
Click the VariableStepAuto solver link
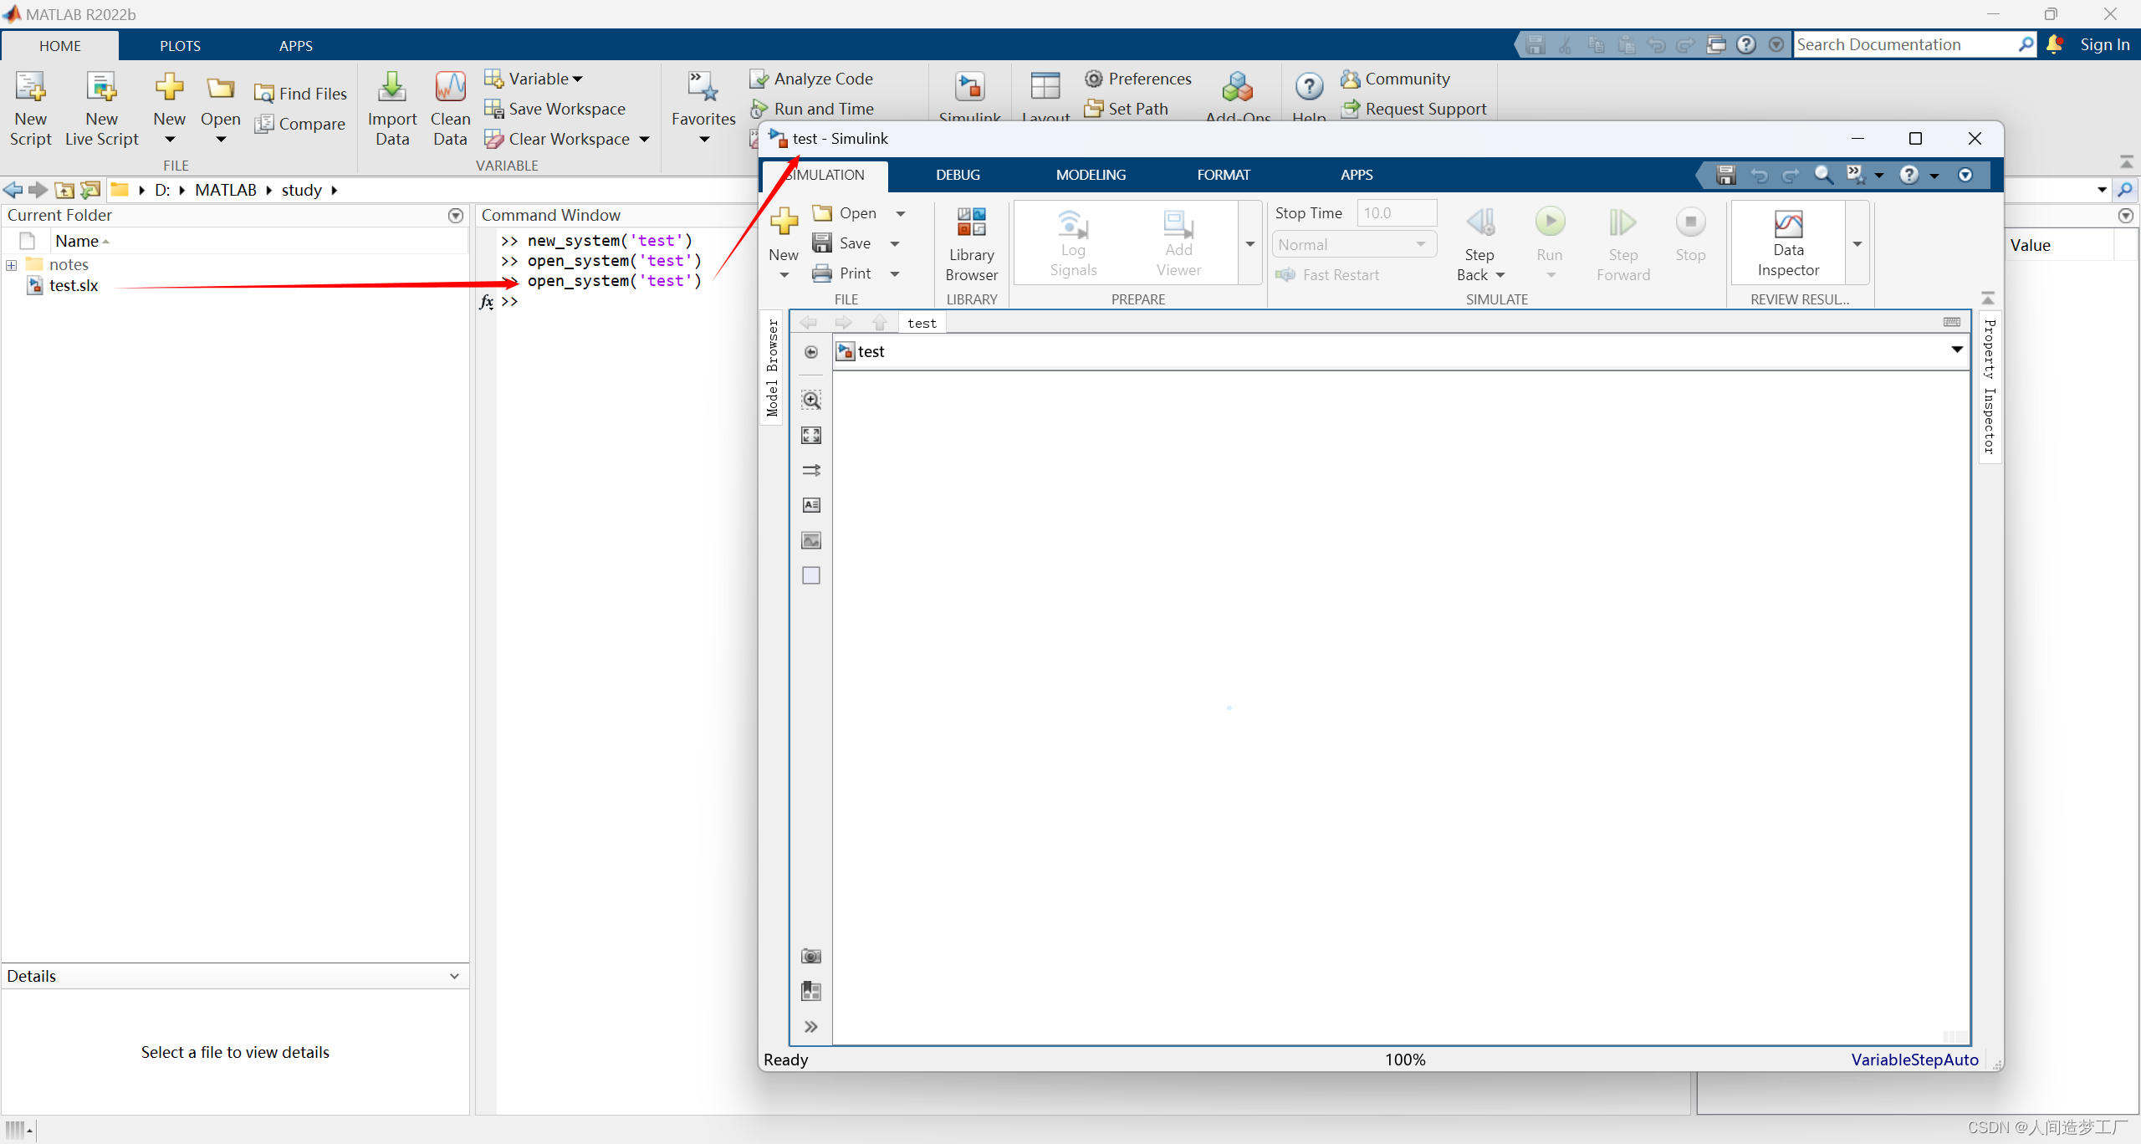pos(1914,1060)
